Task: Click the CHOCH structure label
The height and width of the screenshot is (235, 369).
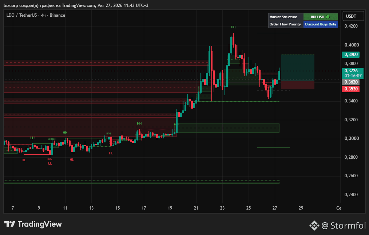Action: tap(52, 139)
